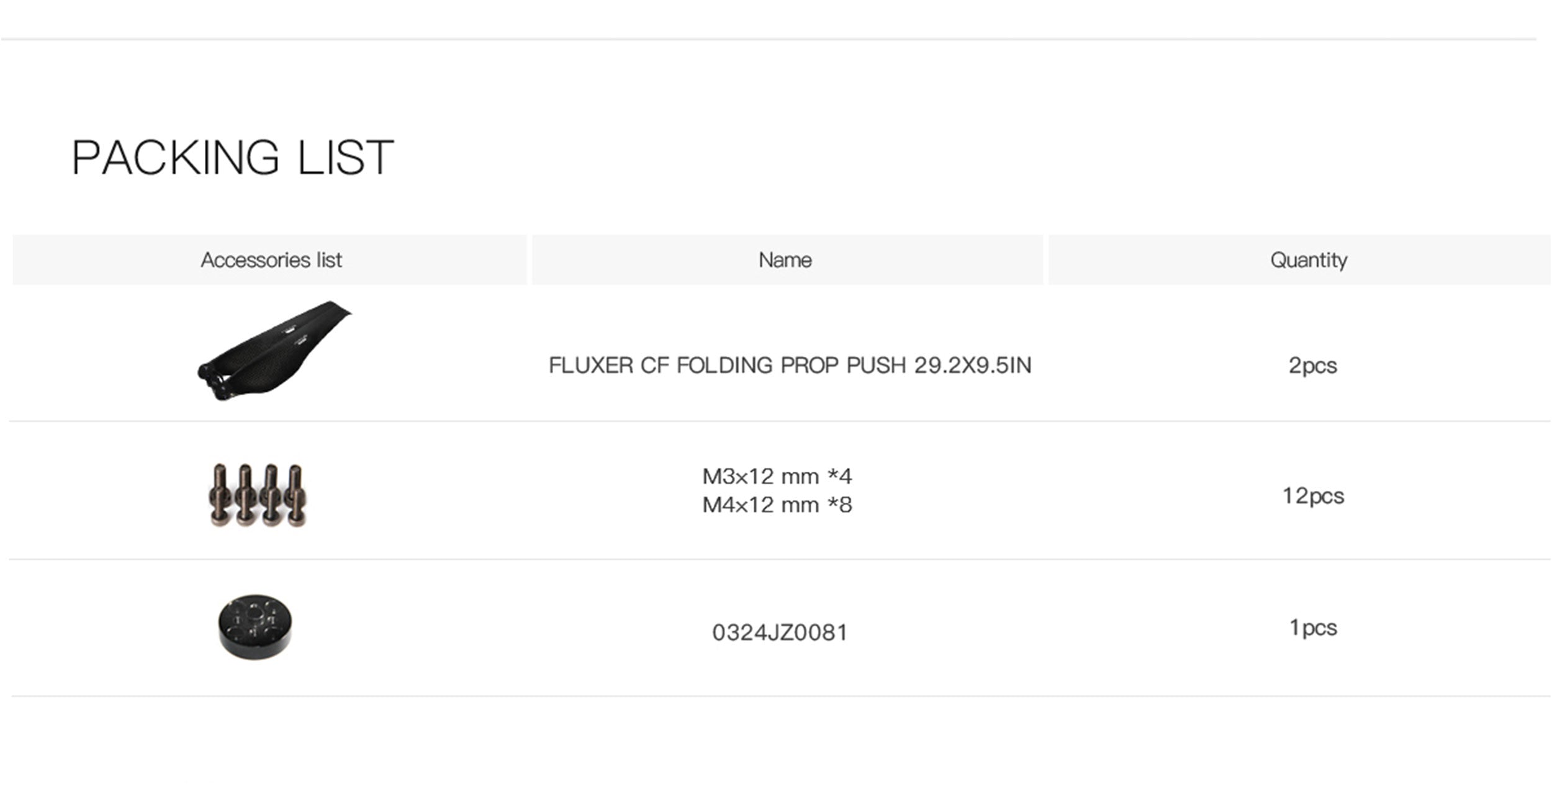Select the Accessories list column header
The image size is (1552, 787).
(x=271, y=260)
